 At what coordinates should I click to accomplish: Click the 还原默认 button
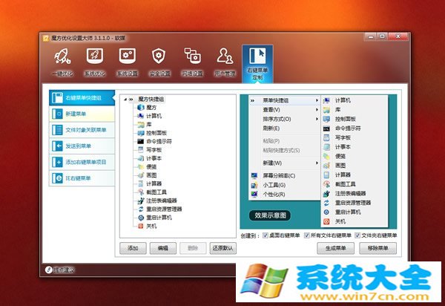click(x=222, y=248)
